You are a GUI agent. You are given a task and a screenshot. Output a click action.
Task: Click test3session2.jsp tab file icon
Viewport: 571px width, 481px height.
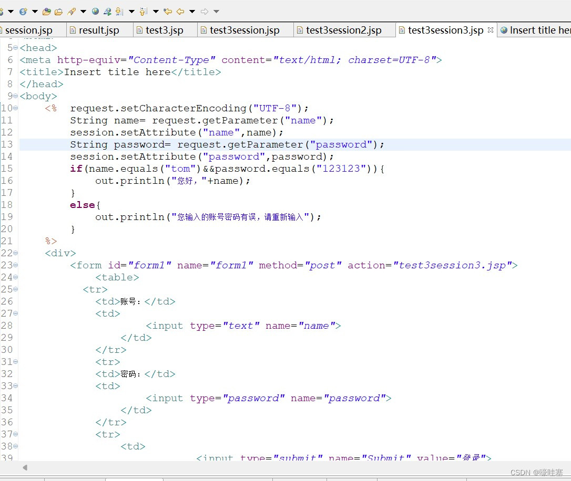(300, 30)
